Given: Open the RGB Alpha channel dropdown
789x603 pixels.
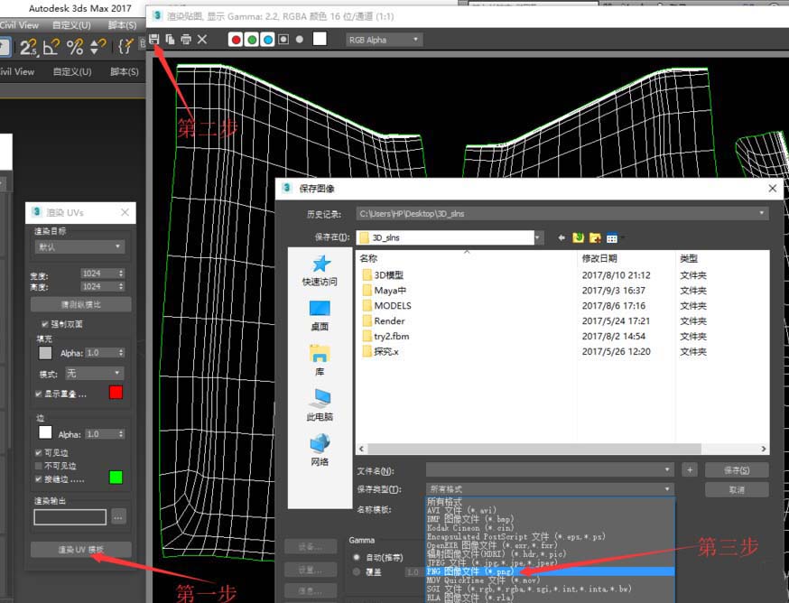Looking at the screenshot, I should (x=384, y=40).
